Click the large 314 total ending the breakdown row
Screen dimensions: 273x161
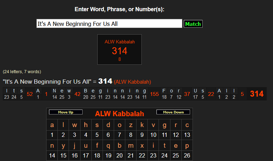pos(257,94)
